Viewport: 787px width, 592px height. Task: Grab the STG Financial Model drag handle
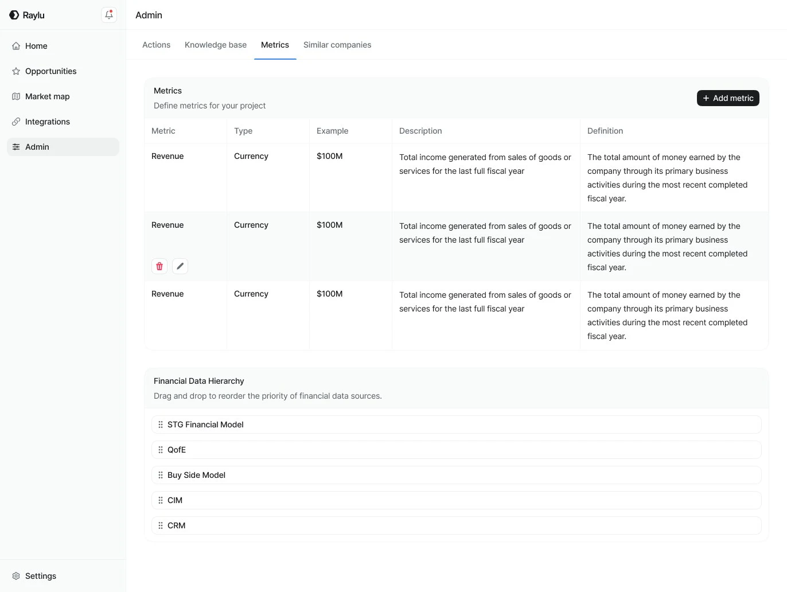point(161,424)
